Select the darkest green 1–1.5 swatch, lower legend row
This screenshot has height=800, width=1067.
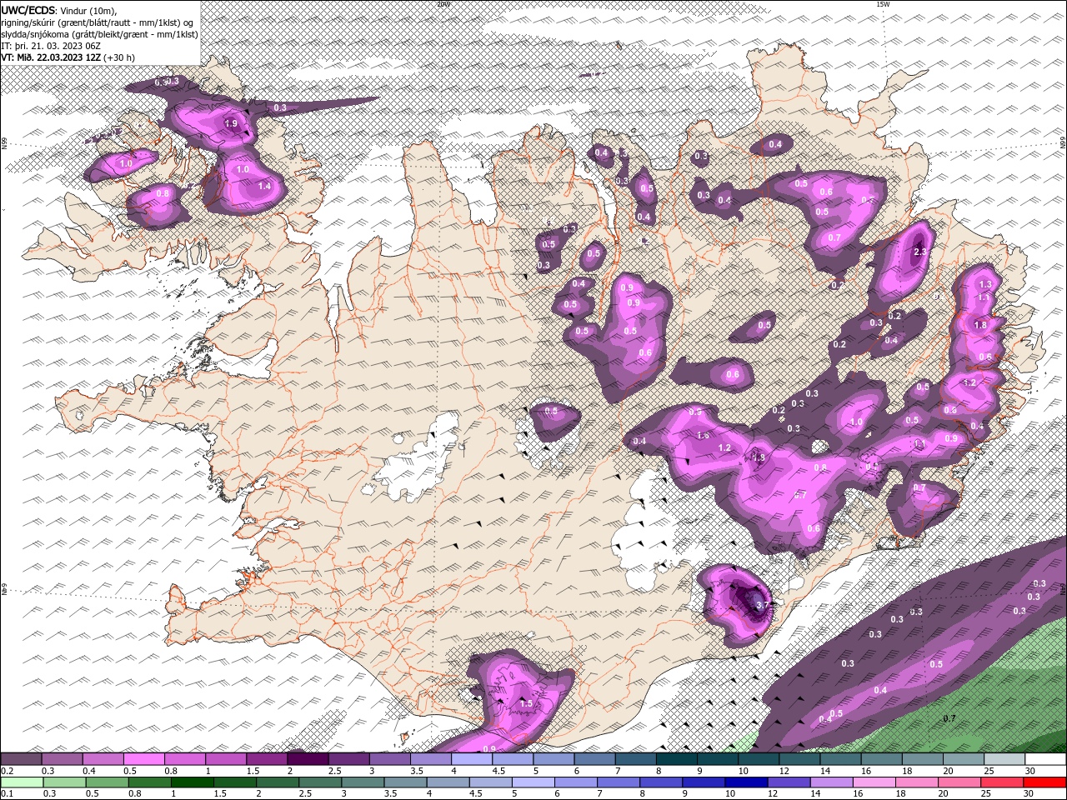click(192, 782)
